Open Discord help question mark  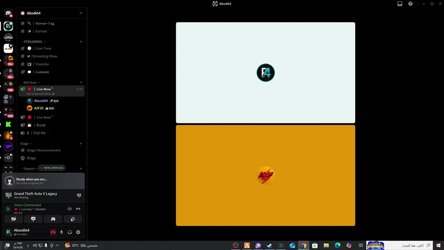click(x=410, y=4)
